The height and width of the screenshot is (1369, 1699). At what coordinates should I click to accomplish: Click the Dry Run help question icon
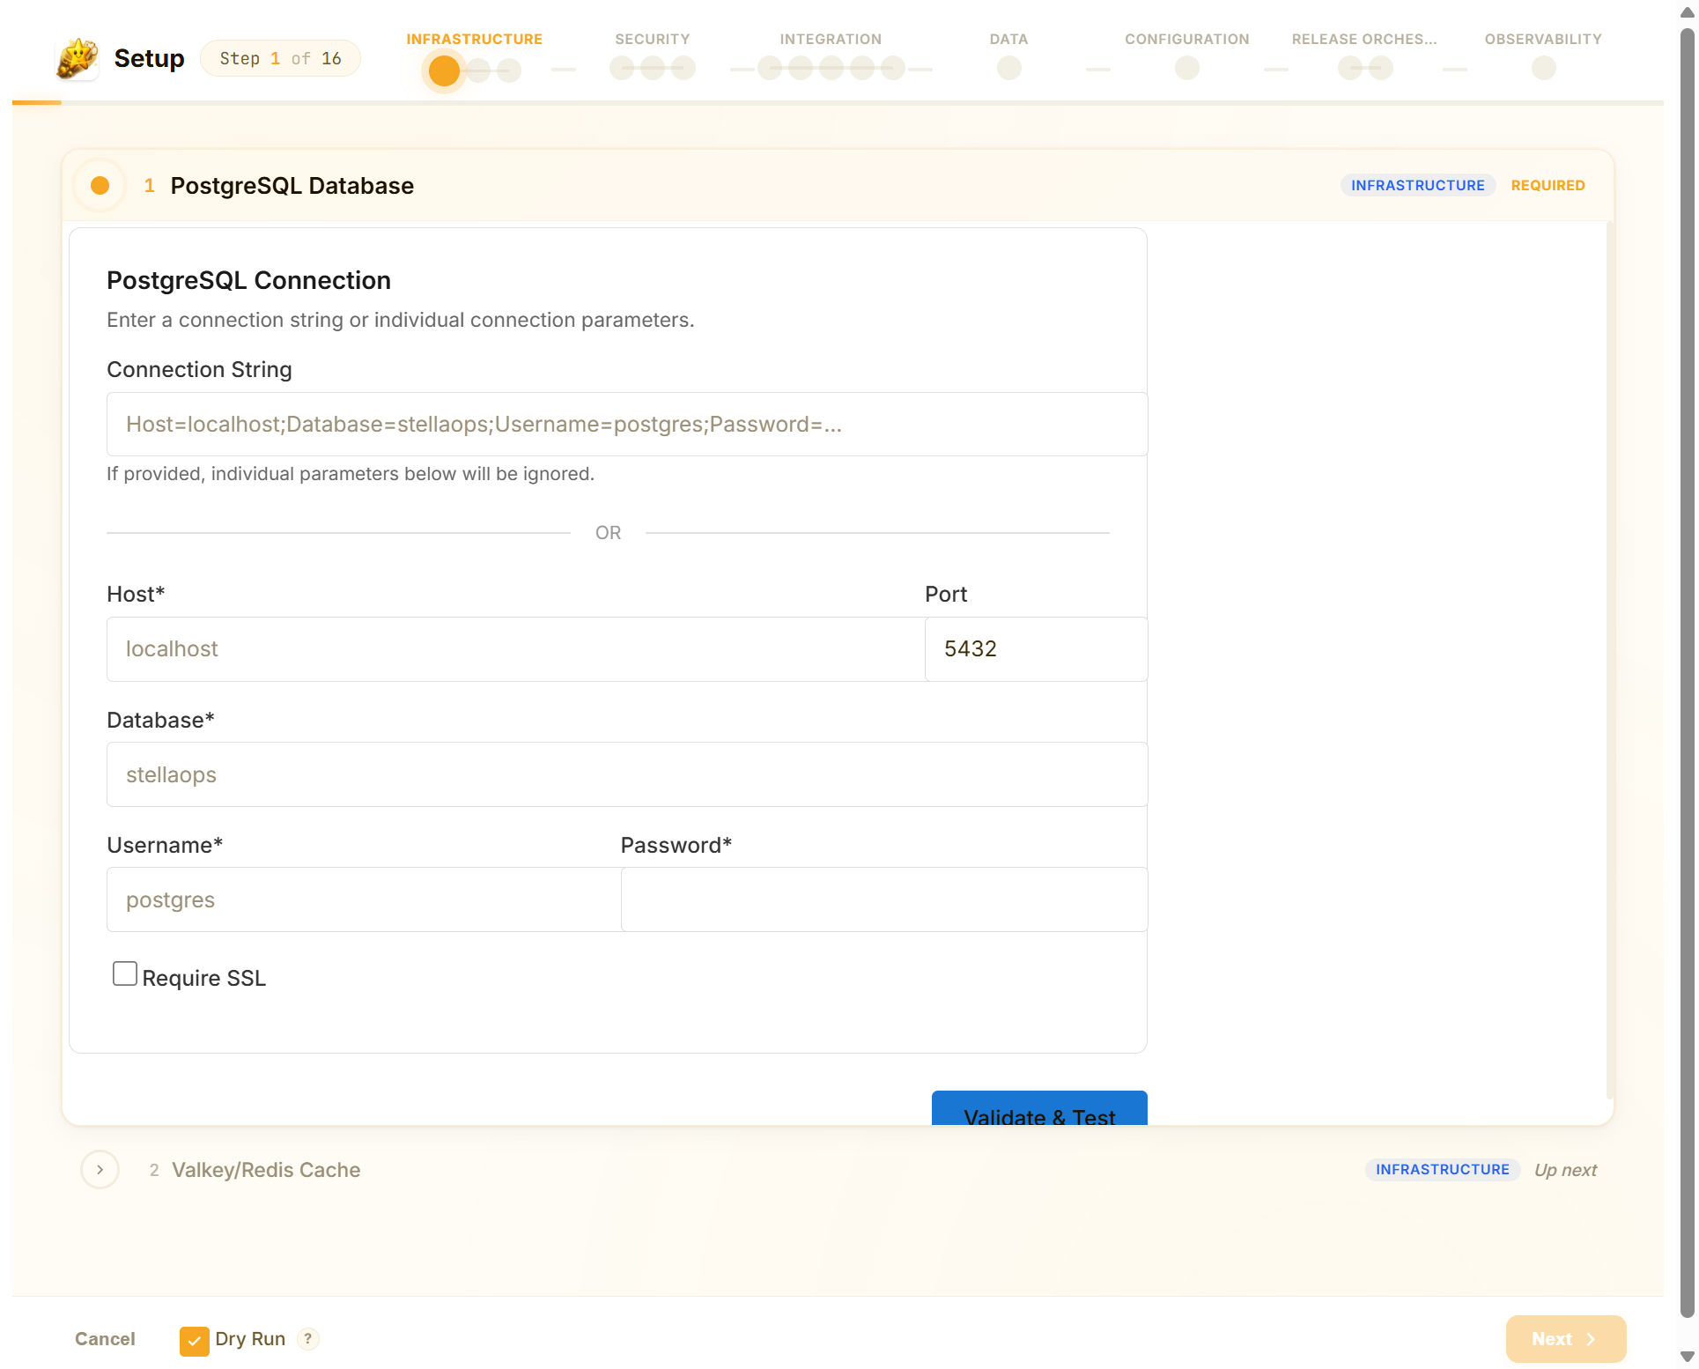[x=307, y=1338]
